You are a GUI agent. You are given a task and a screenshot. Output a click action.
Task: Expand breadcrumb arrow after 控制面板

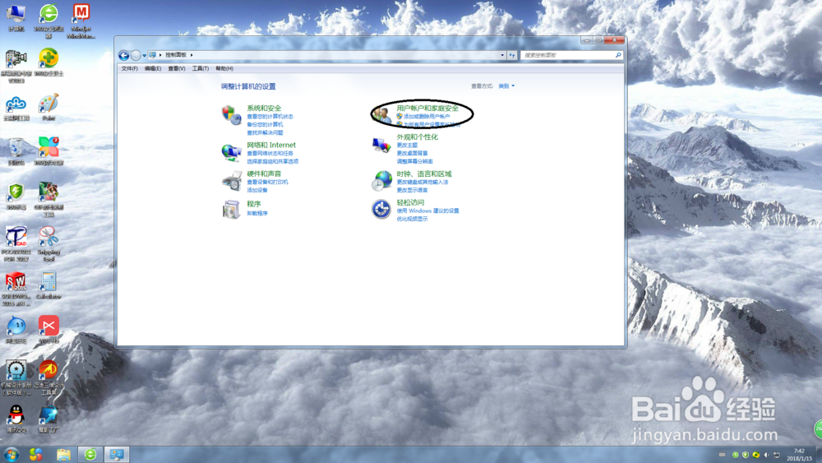point(192,55)
